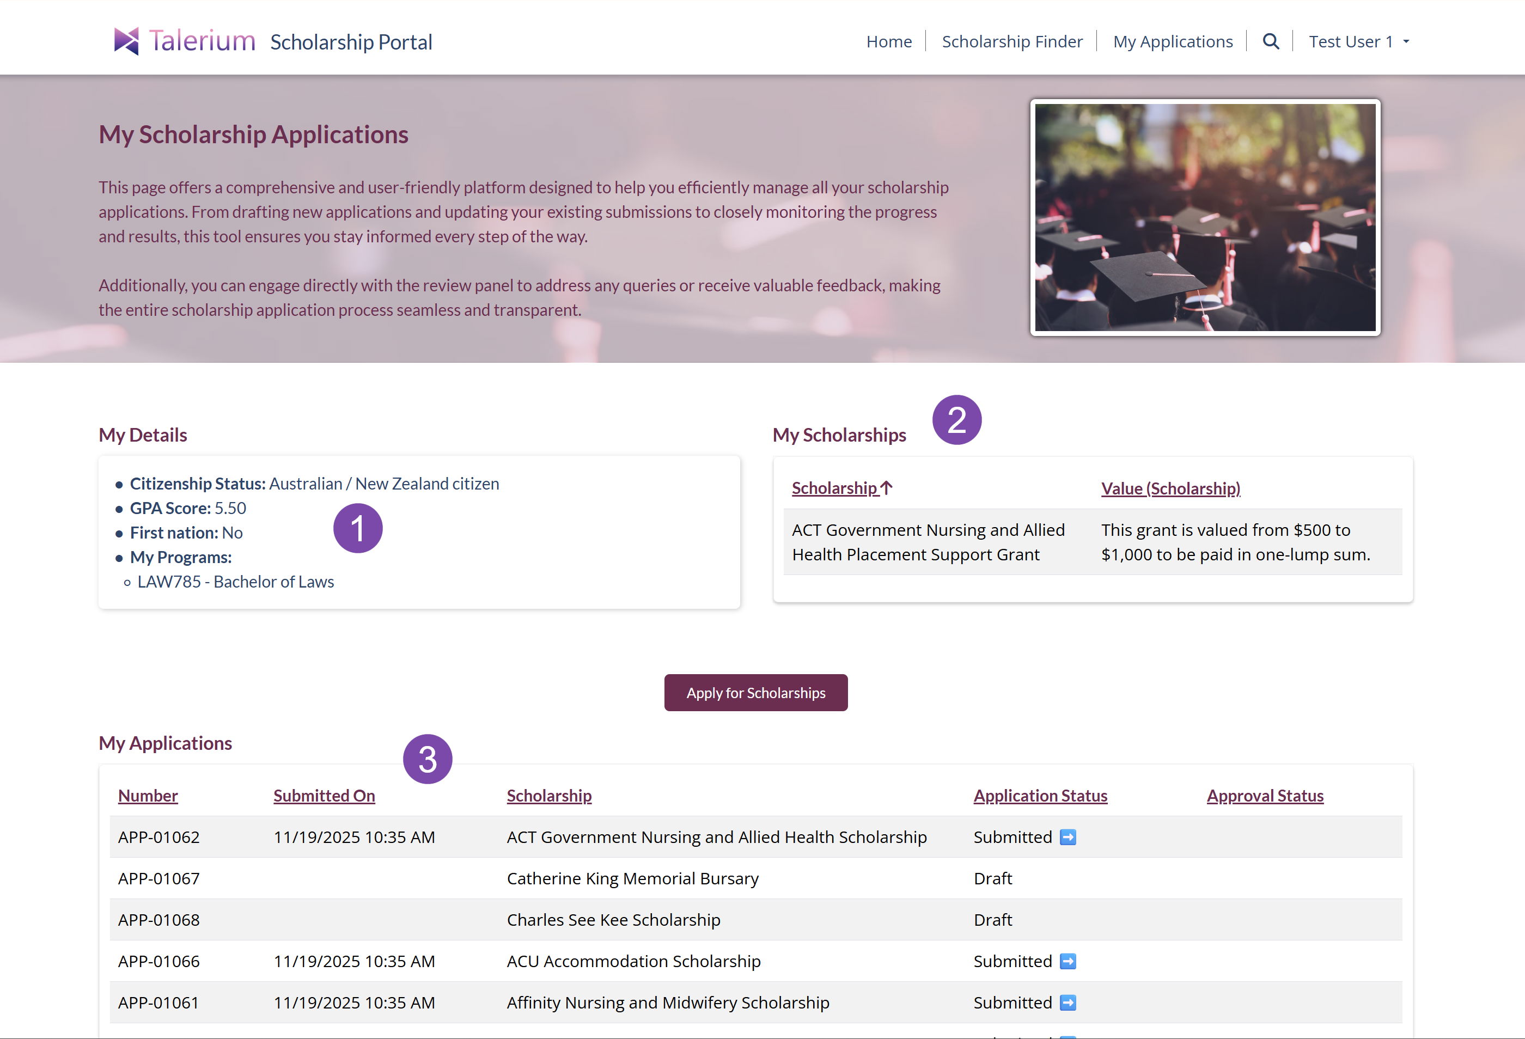The image size is (1525, 1039).
Task: Click the blue arrow icon beside APP-01066's Submitted status
Action: [1067, 961]
